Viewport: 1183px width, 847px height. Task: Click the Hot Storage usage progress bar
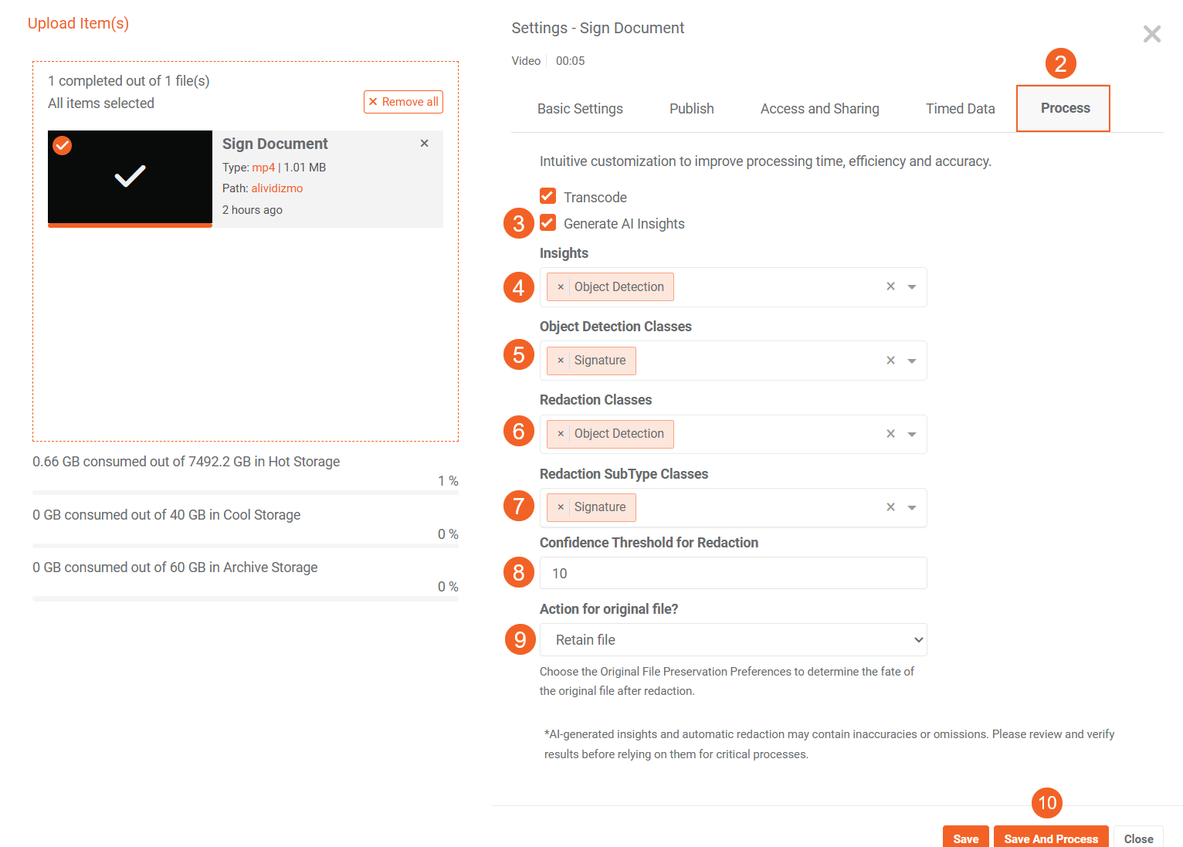pos(245,493)
